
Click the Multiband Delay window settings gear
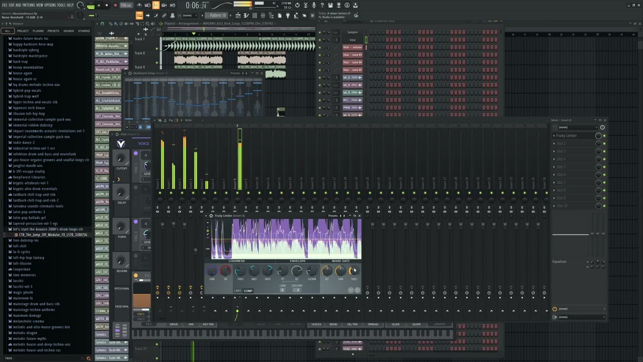[x=130, y=73]
